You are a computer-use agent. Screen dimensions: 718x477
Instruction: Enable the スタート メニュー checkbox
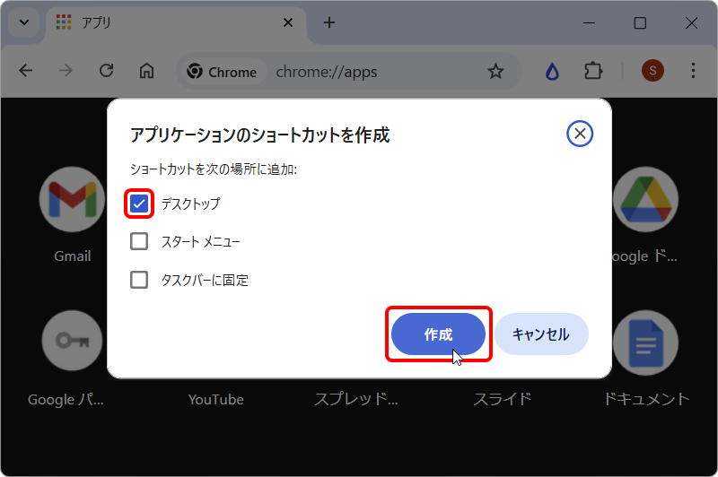coord(139,241)
